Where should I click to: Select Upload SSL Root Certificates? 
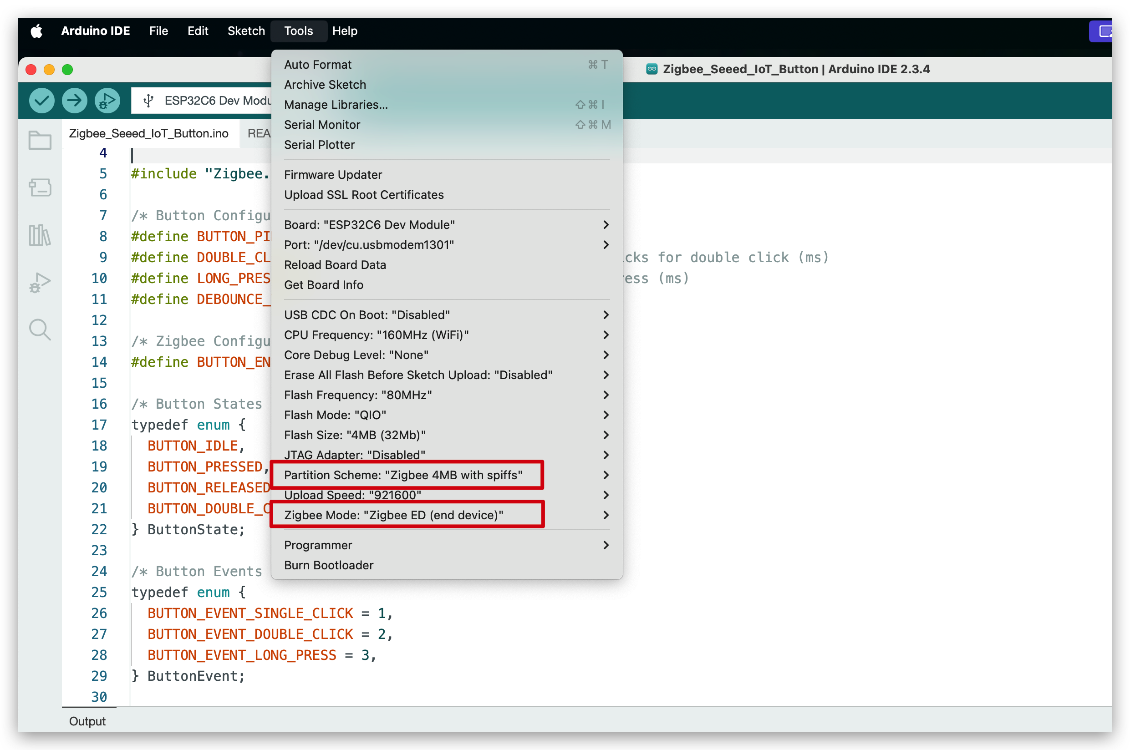pos(446,195)
